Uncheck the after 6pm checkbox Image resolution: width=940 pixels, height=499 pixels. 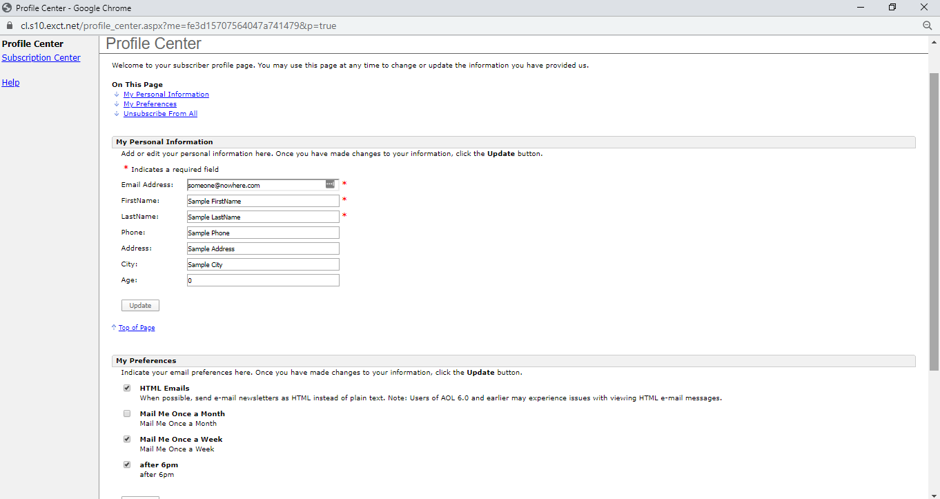[127, 464]
